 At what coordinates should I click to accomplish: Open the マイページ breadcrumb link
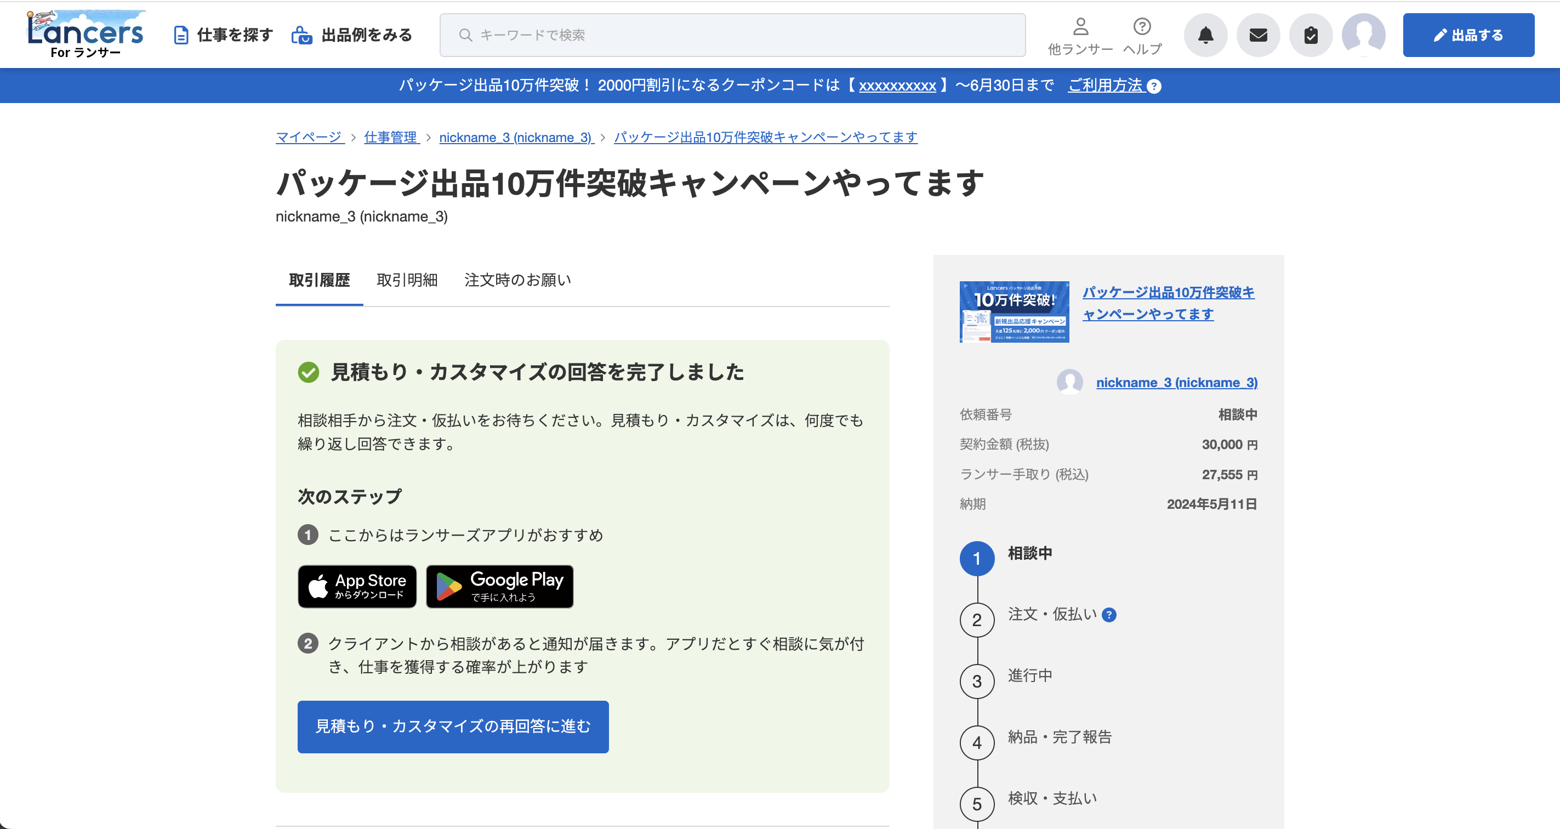308,138
